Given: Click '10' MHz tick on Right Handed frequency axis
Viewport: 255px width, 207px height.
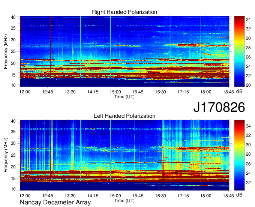Looking at the screenshot, I should [13, 85].
